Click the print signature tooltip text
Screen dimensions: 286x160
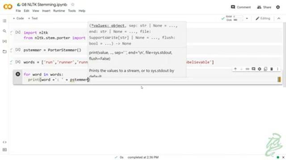[133, 35]
